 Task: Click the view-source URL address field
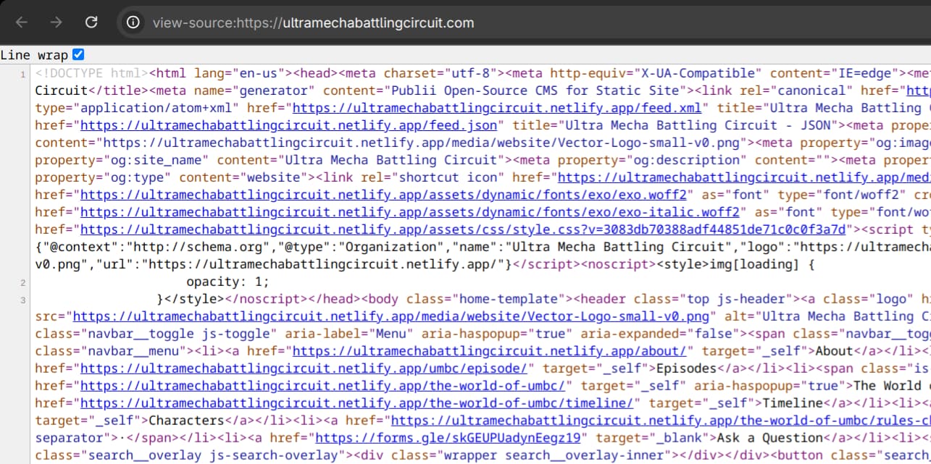click(313, 22)
